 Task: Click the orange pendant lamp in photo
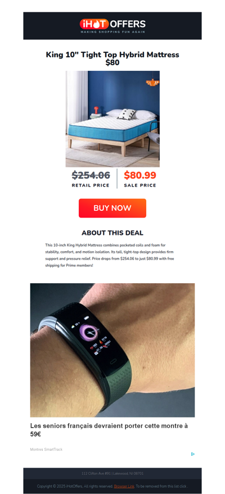[x=152, y=82]
